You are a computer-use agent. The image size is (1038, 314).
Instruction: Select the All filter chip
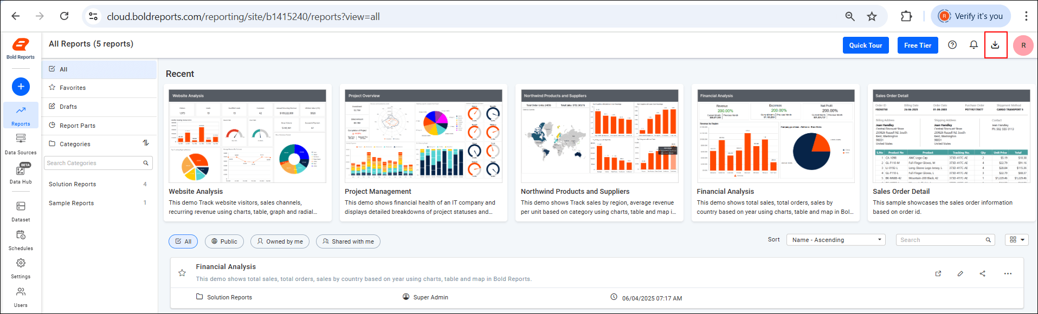click(x=183, y=241)
